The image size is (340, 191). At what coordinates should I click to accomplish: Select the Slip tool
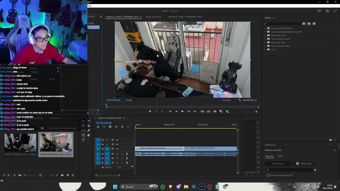(83, 130)
